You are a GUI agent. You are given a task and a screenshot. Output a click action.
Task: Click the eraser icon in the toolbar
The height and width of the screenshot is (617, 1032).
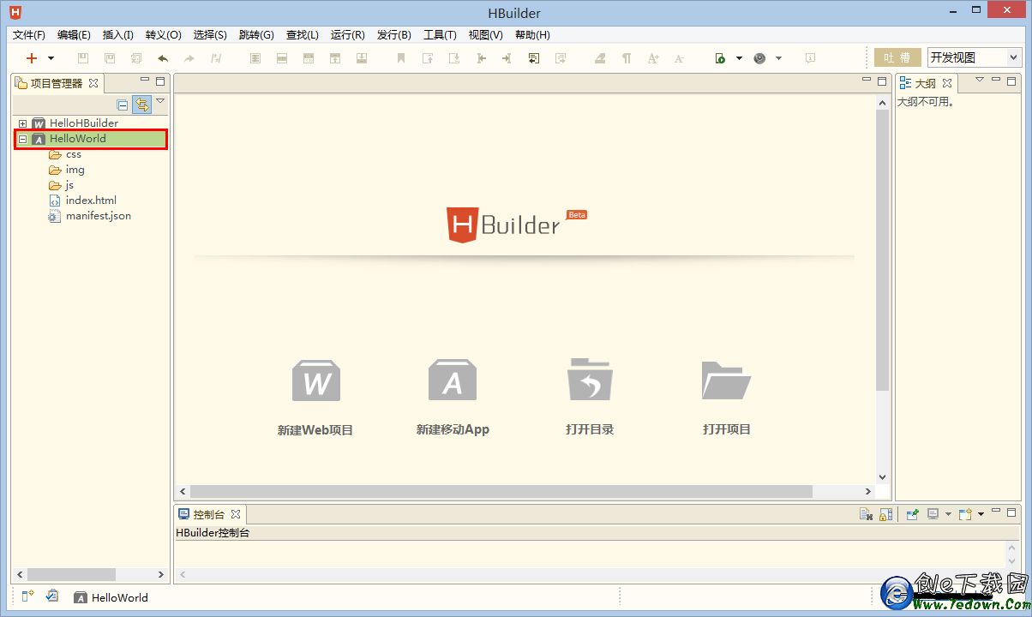[x=601, y=58]
